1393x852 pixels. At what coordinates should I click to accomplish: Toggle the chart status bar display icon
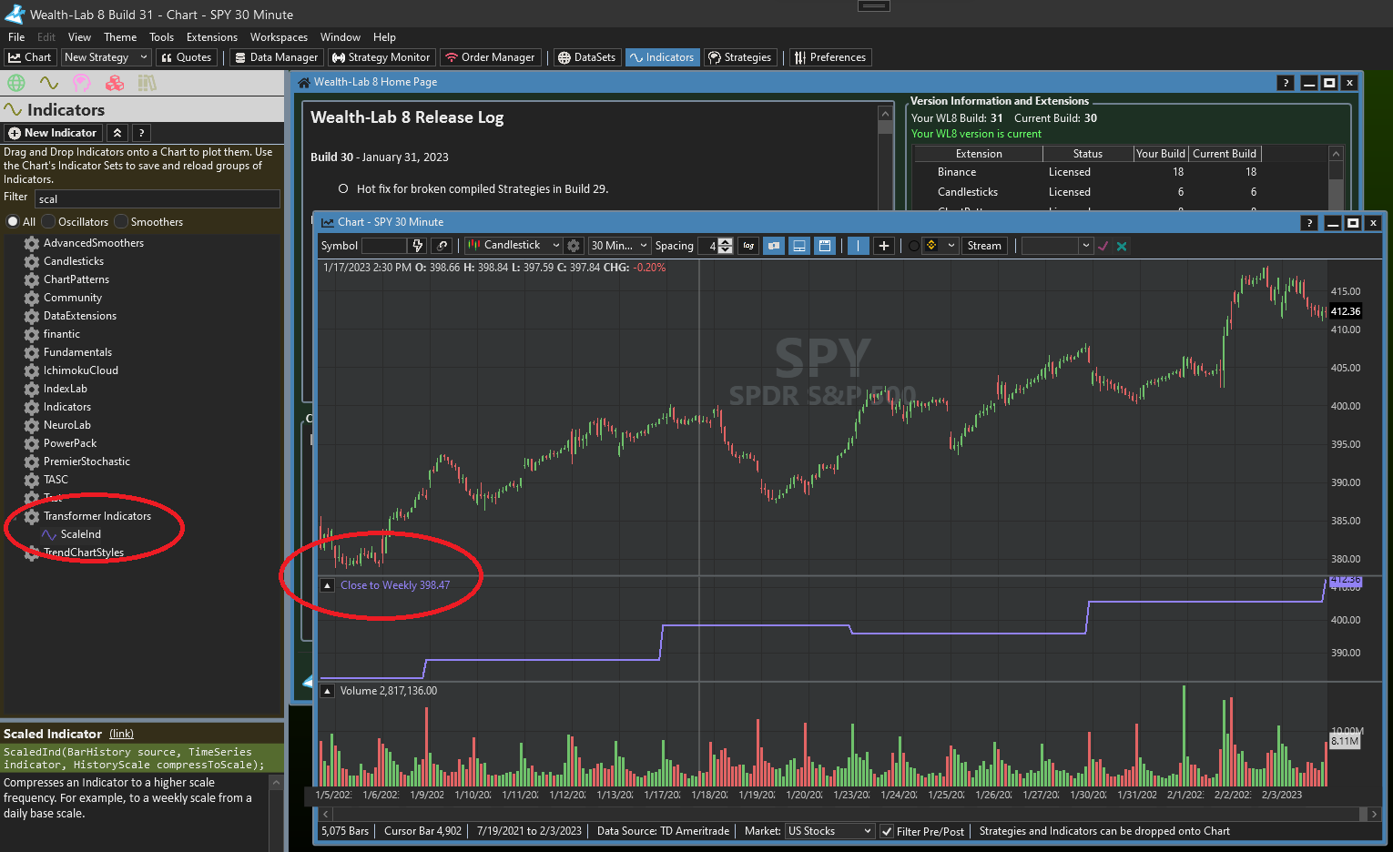[x=825, y=246]
